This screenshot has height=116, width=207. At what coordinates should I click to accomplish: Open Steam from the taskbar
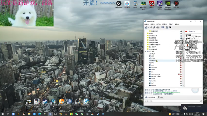98,114
